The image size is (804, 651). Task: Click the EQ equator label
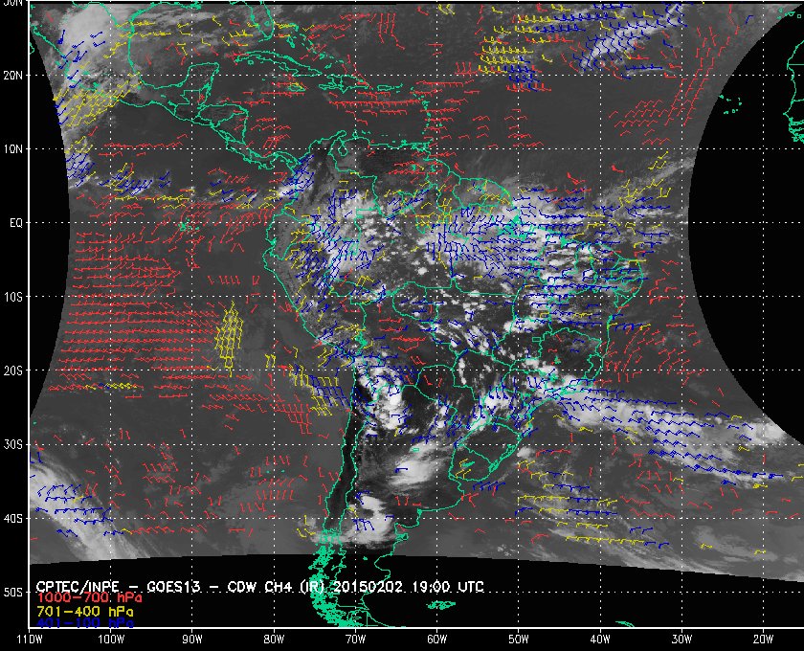coord(16,223)
